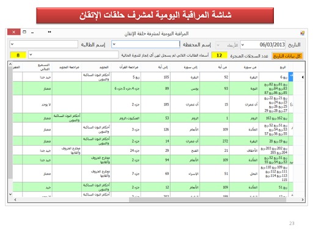Click the orange كل بيانات التاريخ button
The width and height of the screenshot is (313, 234).
tap(287, 56)
